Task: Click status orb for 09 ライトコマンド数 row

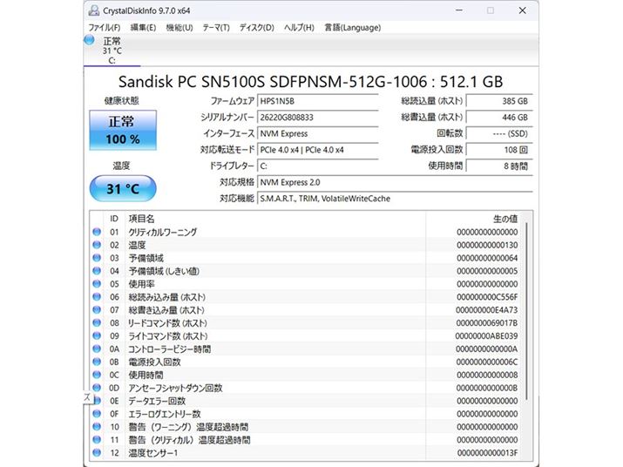Action: point(97,335)
